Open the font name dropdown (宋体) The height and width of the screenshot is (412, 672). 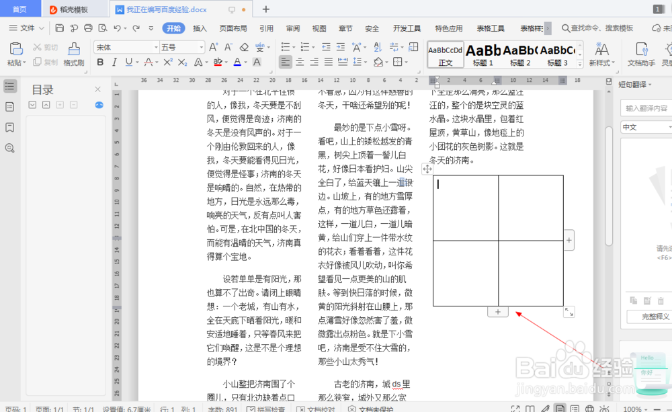(x=156, y=47)
